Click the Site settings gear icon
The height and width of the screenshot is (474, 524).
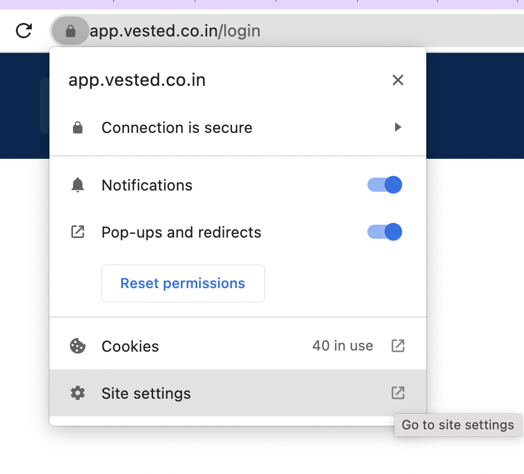(x=77, y=393)
